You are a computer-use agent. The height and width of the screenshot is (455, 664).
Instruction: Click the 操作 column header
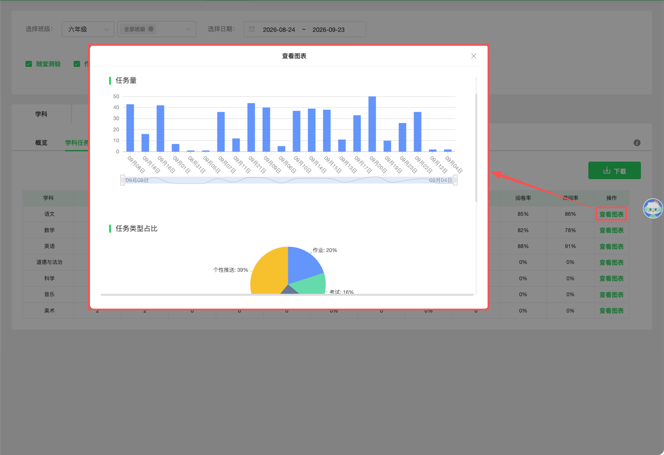(611, 198)
